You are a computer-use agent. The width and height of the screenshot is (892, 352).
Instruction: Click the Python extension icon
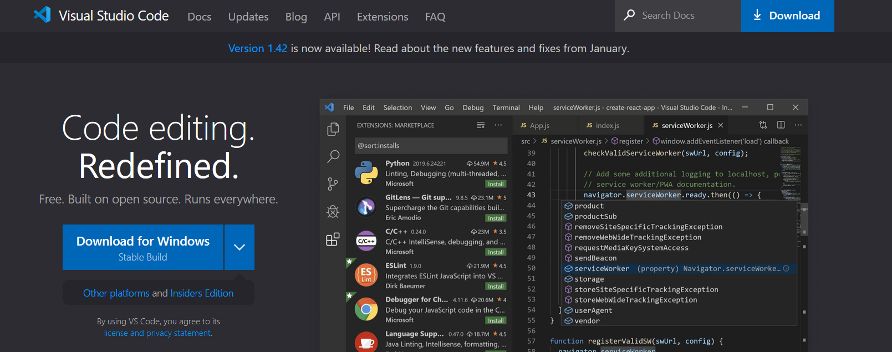[x=366, y=172]
